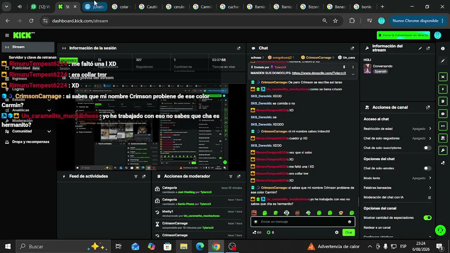Open File Explorer from the taskbar
Image resolution: width=450 pixels, height=253 pixels.
coord(184,247)
